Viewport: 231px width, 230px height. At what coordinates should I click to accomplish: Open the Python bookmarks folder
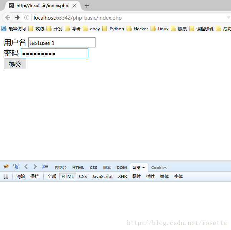113,29
